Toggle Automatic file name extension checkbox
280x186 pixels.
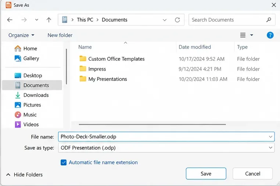point(64,162)
